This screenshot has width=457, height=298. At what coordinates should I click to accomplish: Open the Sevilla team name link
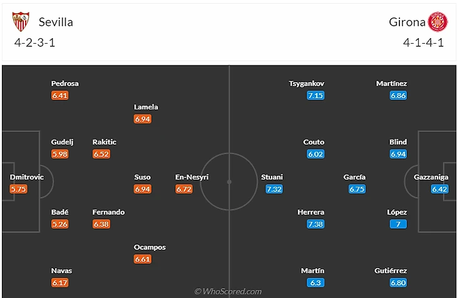(x=56, y=22)
